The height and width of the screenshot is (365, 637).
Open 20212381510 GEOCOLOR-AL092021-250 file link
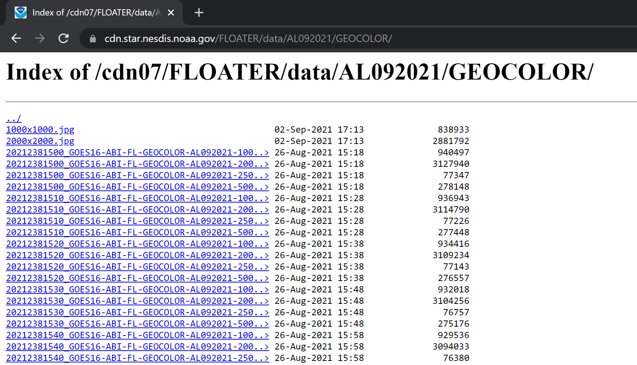coord(138,221)
